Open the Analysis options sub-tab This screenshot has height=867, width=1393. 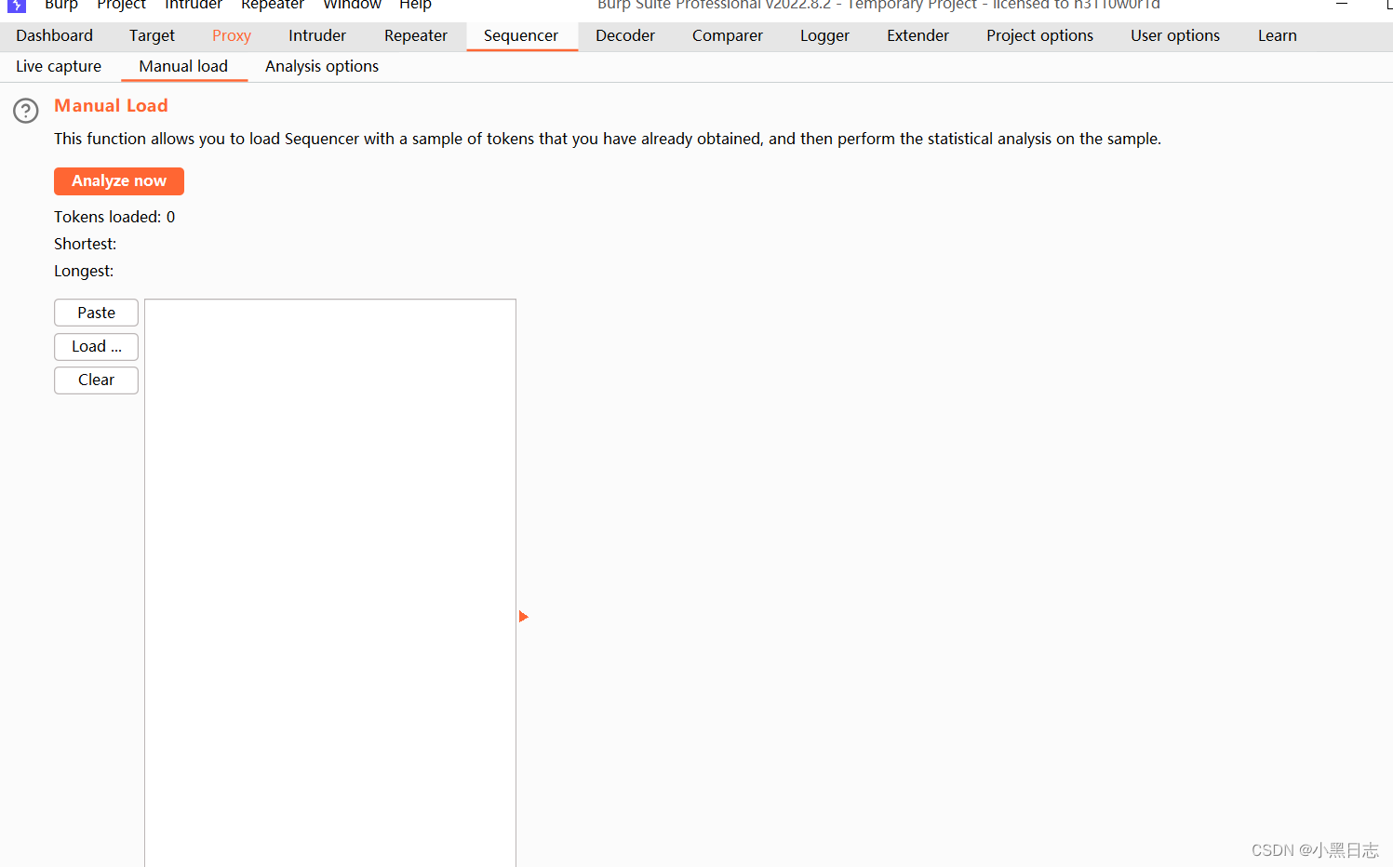[322, 66]
